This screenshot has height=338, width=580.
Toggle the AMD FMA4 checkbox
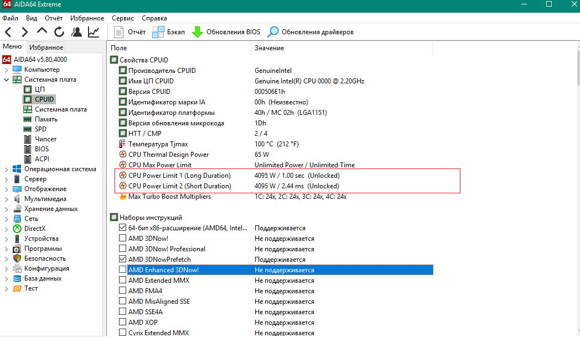point(122,291)
